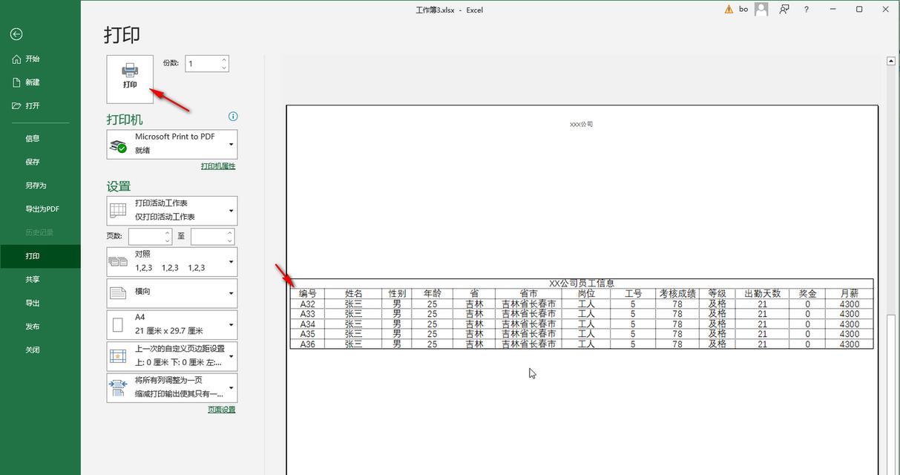
Task: Select 导出为PDF in the sidebar
Action: 40,209
